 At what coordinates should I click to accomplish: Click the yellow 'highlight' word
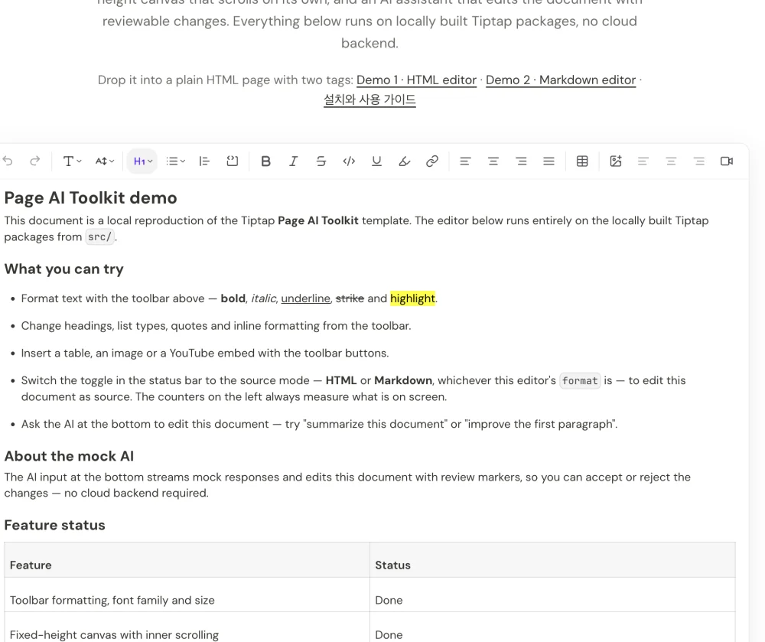pyautogui.click(x=413, y=298)
